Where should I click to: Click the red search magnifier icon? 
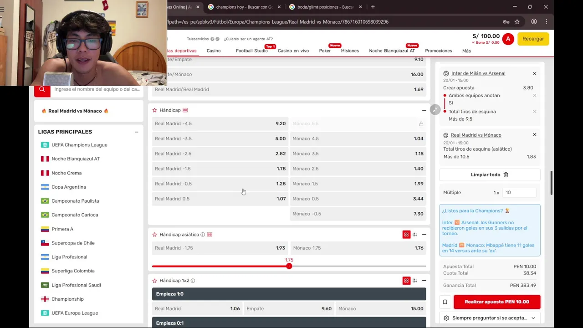point(42,89)
